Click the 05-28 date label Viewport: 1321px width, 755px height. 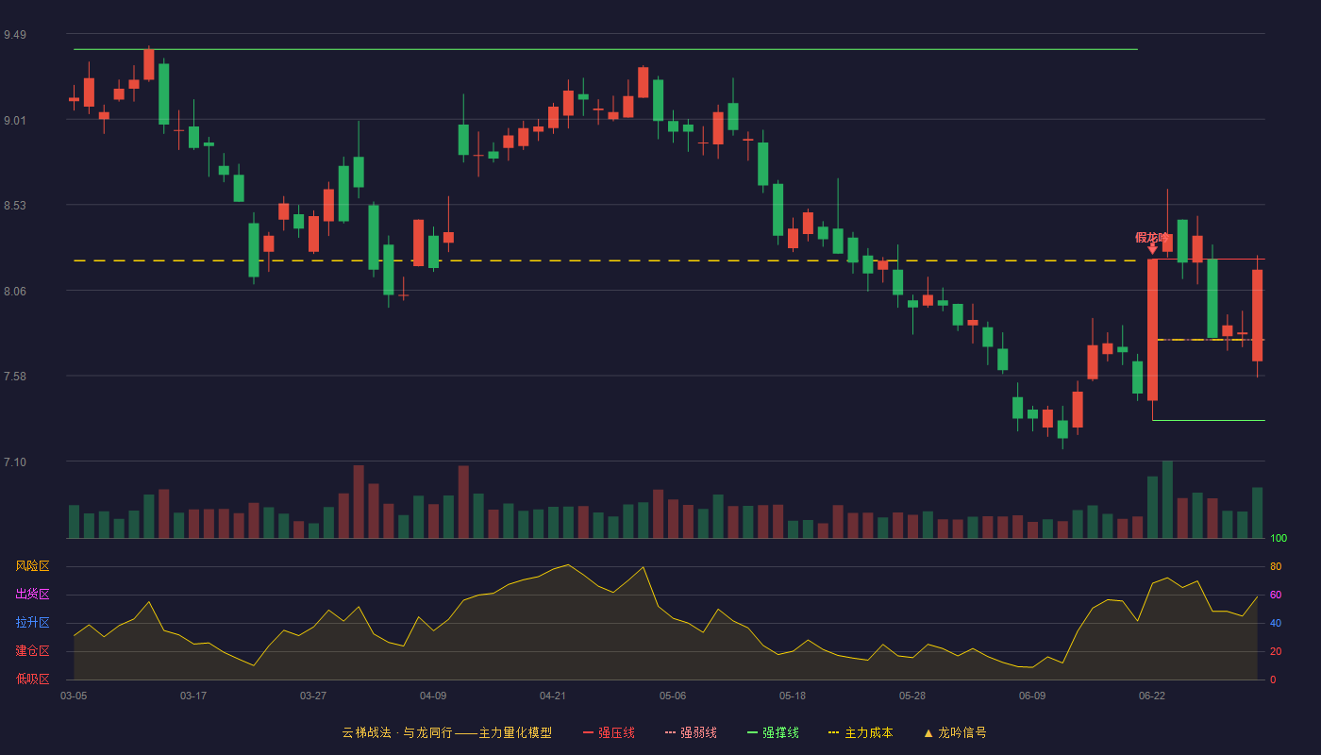(x=912, y=696)
